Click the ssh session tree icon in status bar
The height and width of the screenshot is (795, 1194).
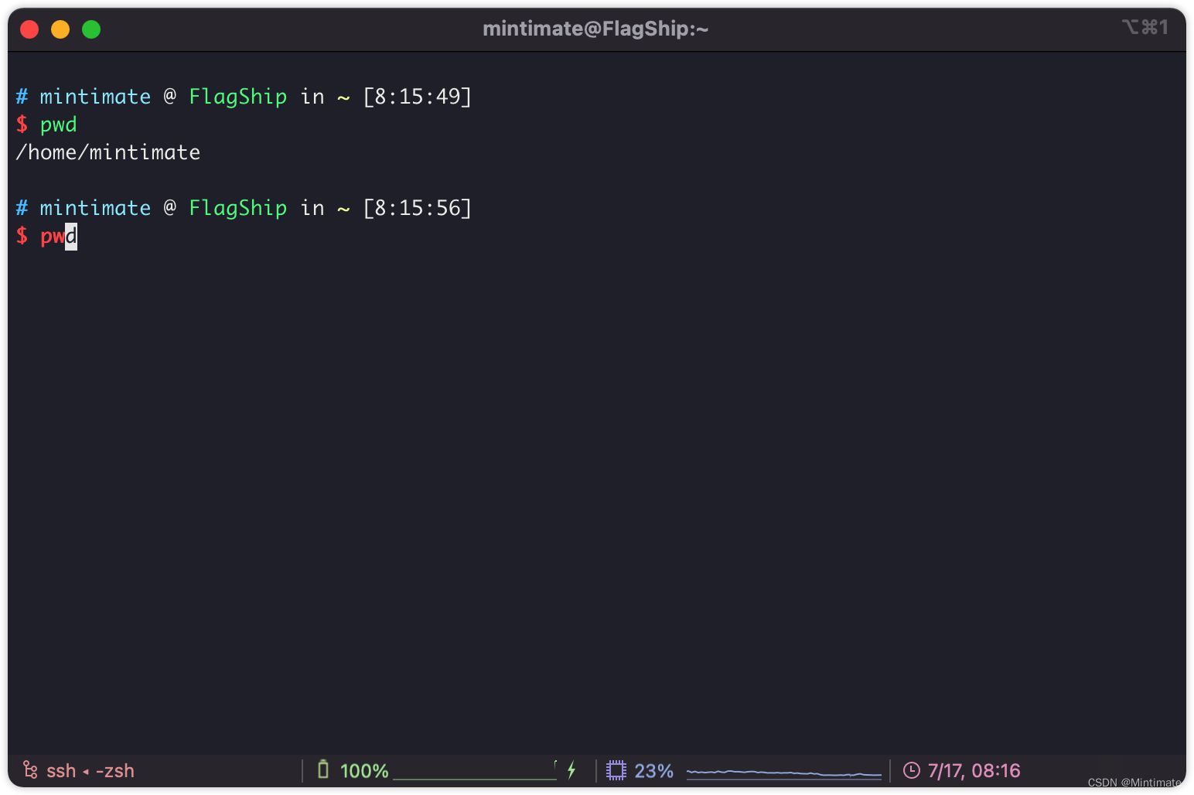point(30,770)
